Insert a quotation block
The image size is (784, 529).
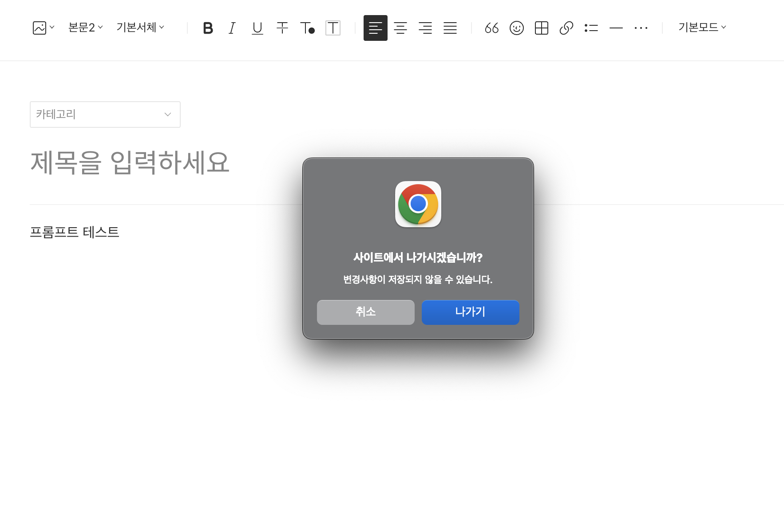point(492,28)
